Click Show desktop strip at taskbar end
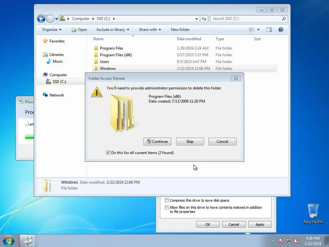This screenshot has height=247, width=329. (327, 241)
